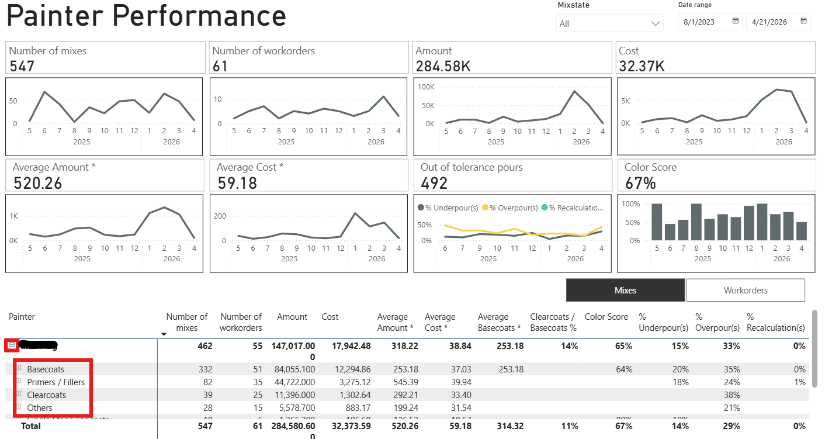
Task: Click the Amount column header
Action: pyautogui.click(x=292, y=317)
